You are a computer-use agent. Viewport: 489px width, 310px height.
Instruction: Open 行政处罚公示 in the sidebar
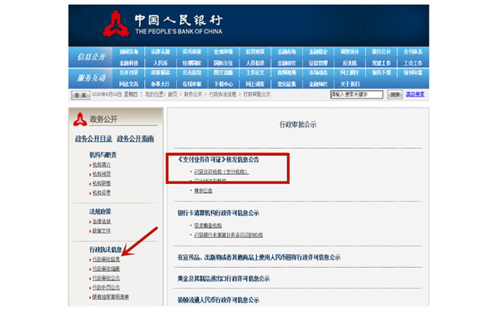pos(106,287)
